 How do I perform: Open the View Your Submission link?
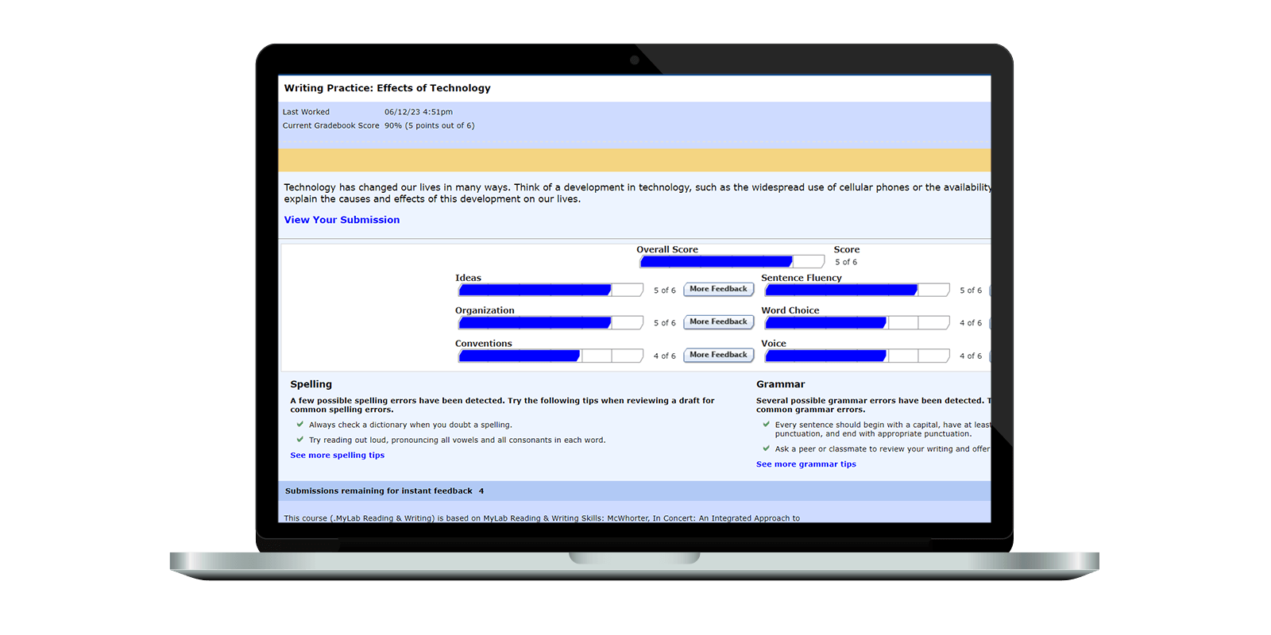pyautogui.click(x=342, y=220)
